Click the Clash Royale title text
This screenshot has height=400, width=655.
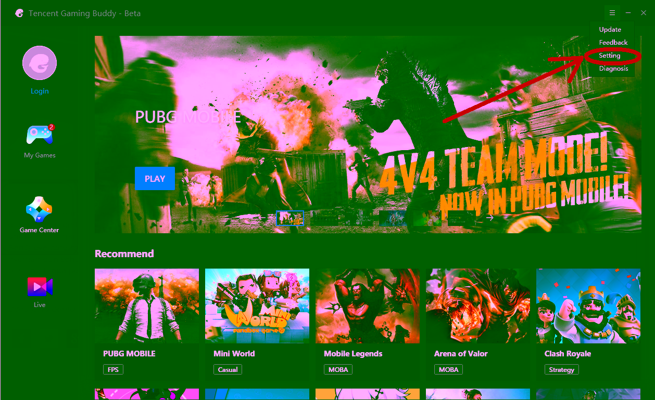point(568,354)
